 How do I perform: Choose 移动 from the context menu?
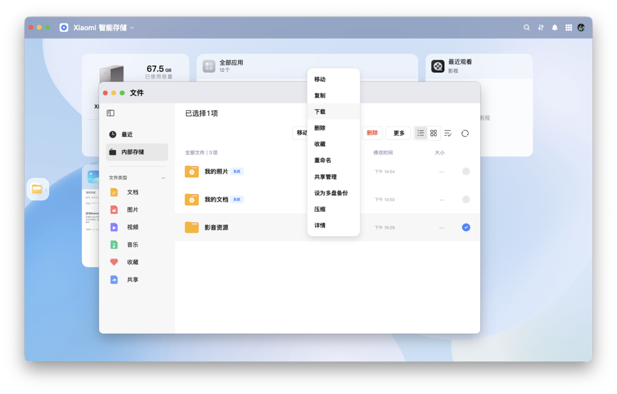334,79
